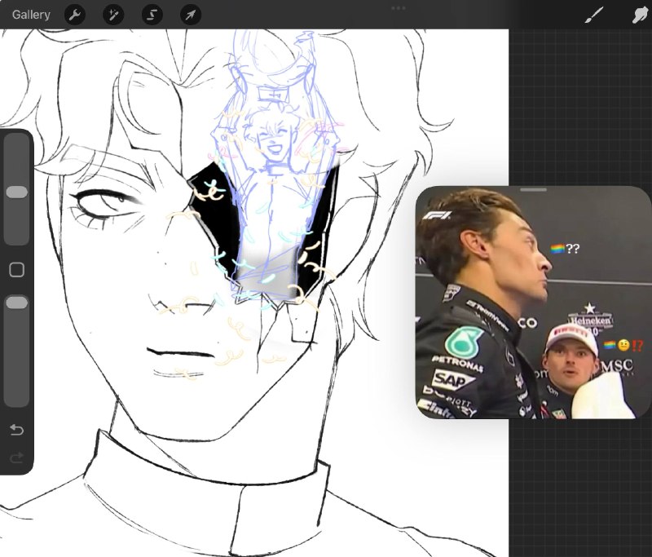
Task: Click the blue sketch figure on the canvas
Action: [x=276, y=166]
